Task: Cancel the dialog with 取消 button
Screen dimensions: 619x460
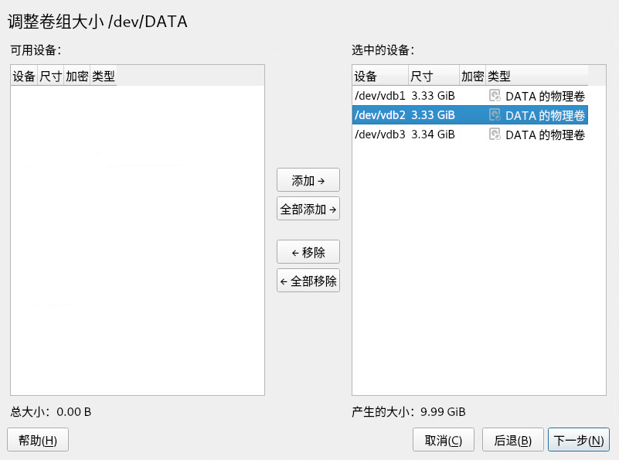Action: point(444,440)
